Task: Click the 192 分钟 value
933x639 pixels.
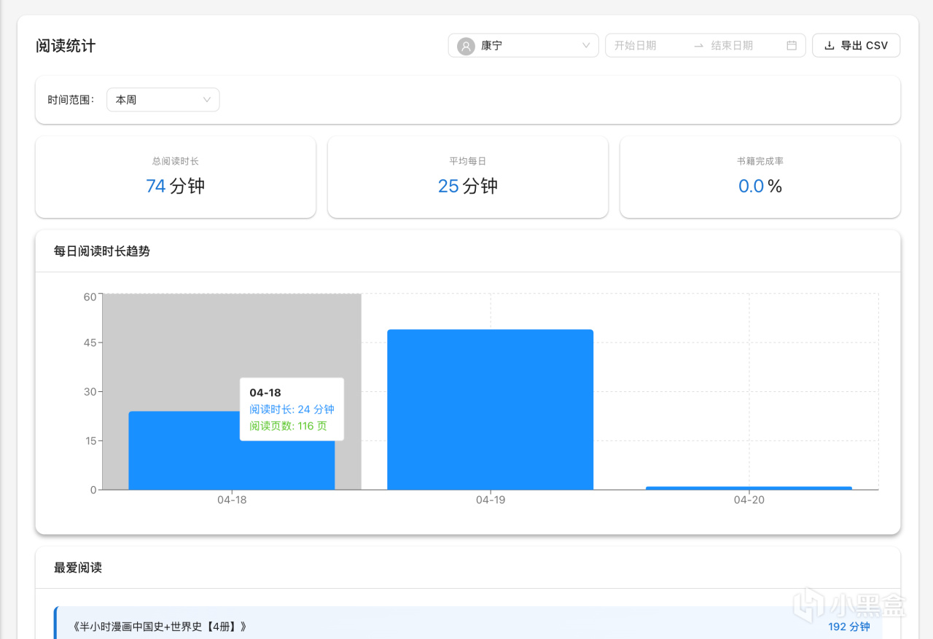Action: coord(849,627)
